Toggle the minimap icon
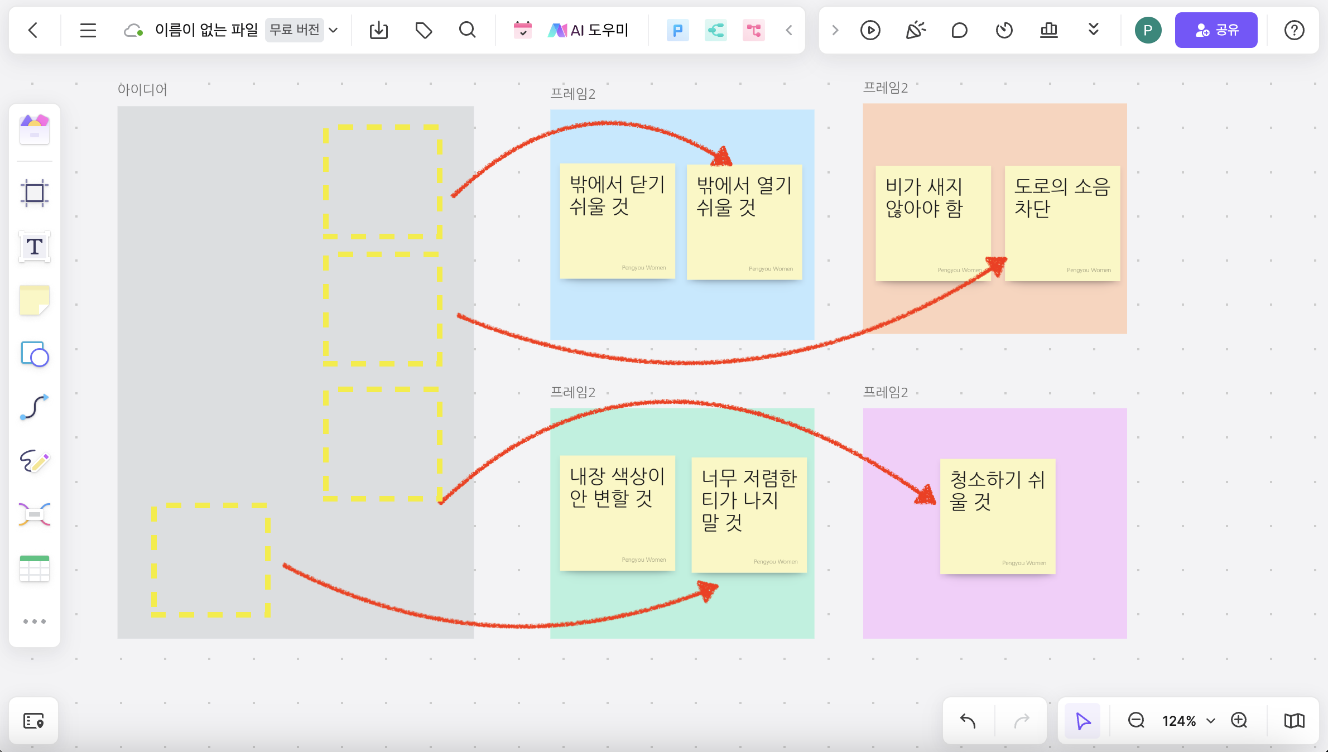 coord(1294,721)
